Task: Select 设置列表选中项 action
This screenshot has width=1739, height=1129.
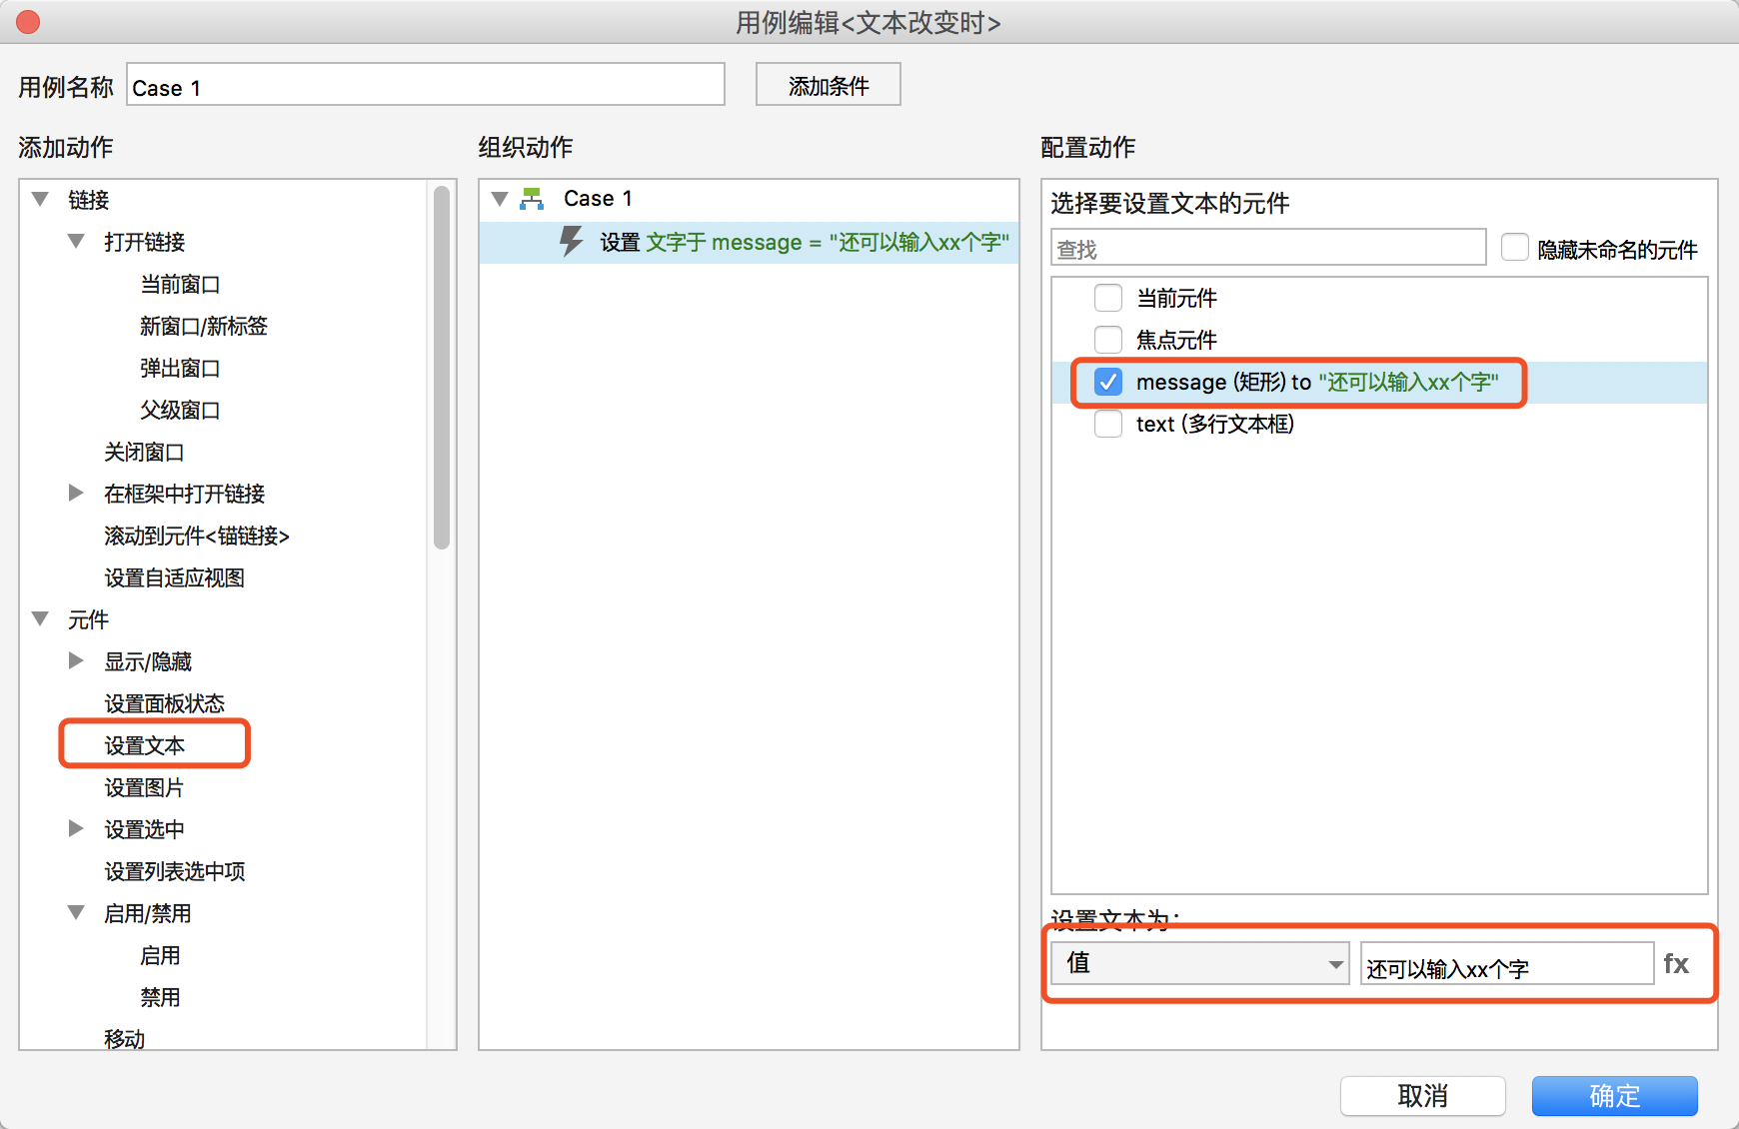Action: tap(175, 872)
